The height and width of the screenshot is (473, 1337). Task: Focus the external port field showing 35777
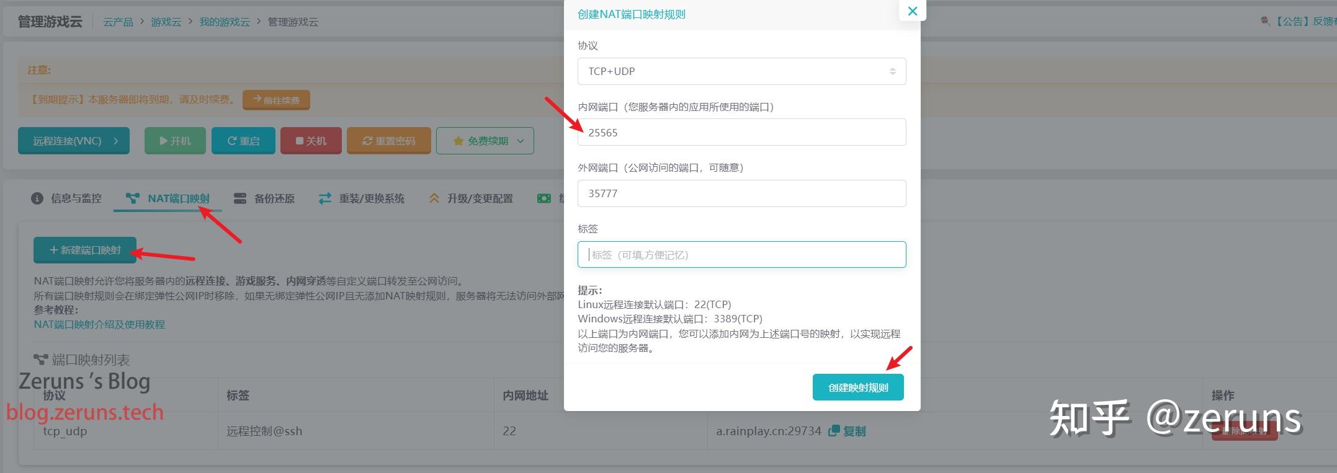[x=741, y=193]
